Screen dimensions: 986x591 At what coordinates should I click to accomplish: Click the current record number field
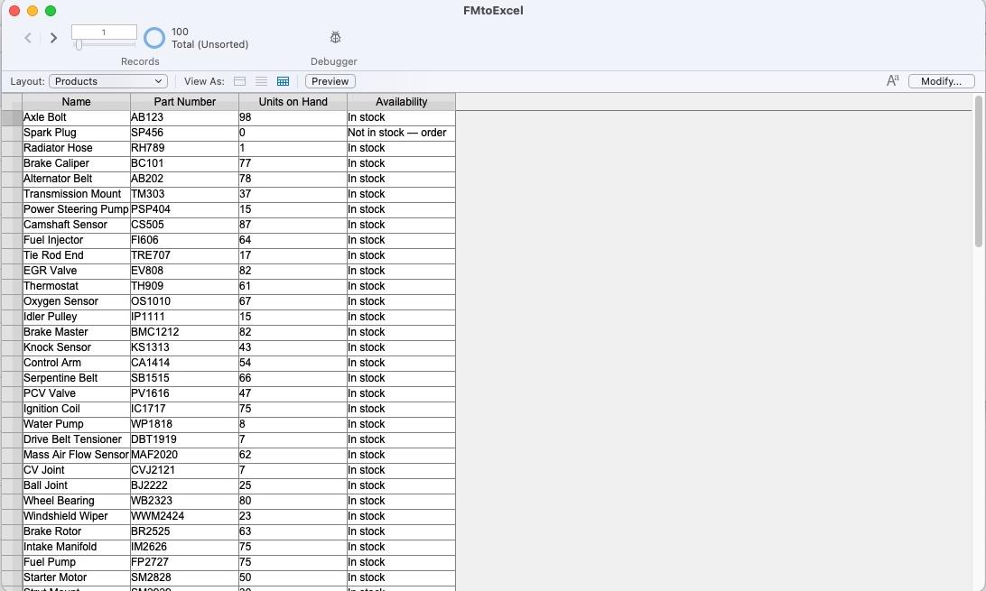(x=104, y=31)
